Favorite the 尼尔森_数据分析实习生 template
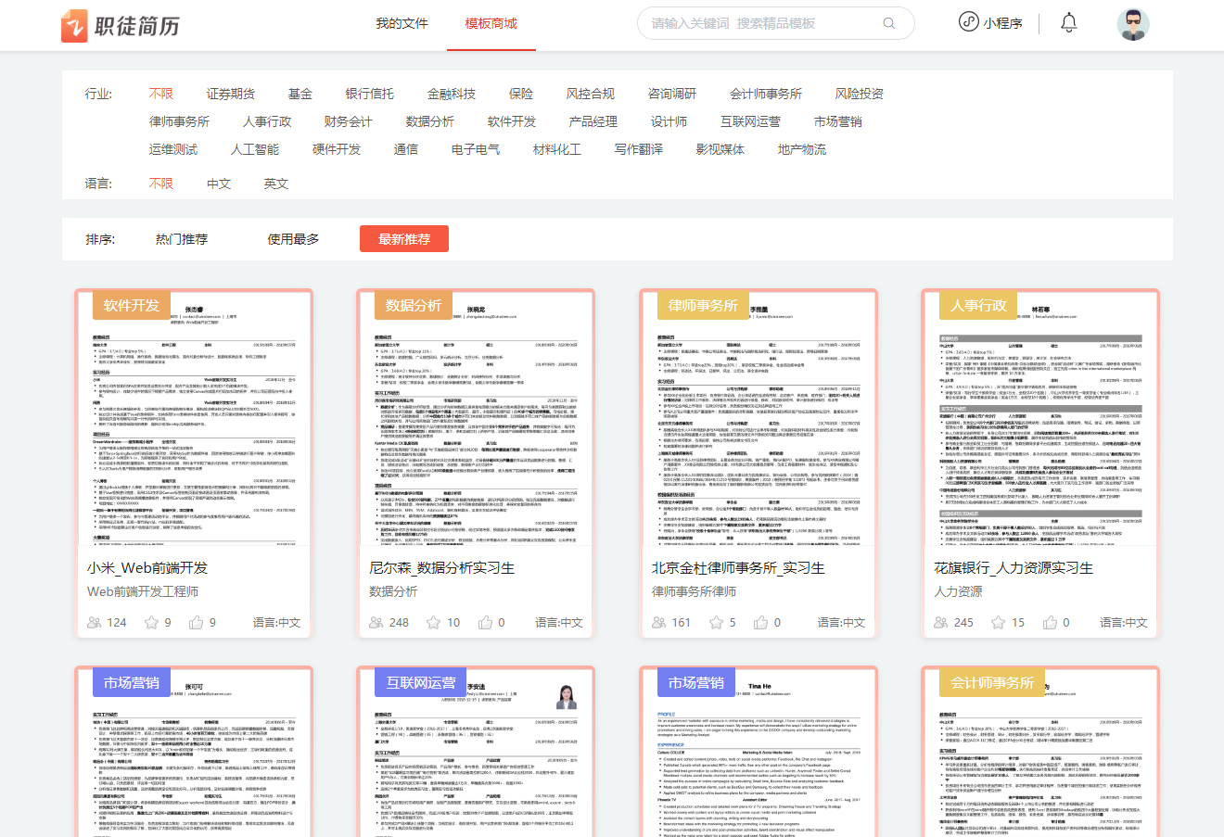 tap(433, 622)
